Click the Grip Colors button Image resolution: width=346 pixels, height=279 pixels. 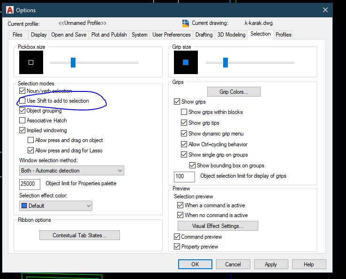tap(233, 92)
